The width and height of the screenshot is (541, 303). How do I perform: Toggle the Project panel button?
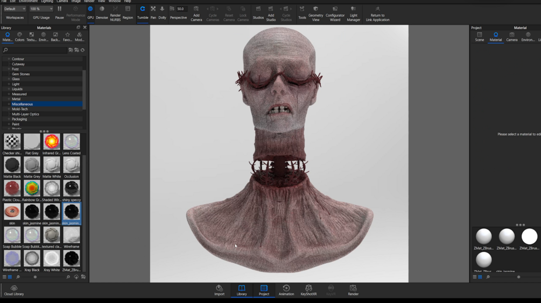pos(264,290)
